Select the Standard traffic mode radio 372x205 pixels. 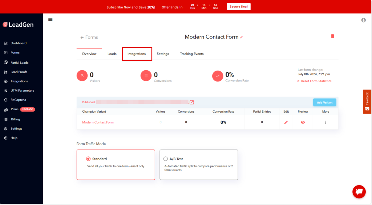pyautogui.click(x=88, y=159)
